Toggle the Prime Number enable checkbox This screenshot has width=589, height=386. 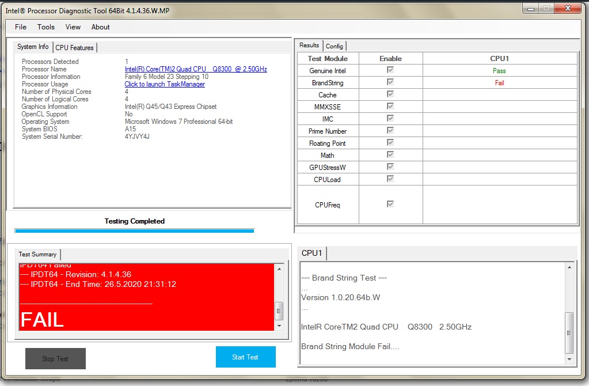click(x=390, y=131)
